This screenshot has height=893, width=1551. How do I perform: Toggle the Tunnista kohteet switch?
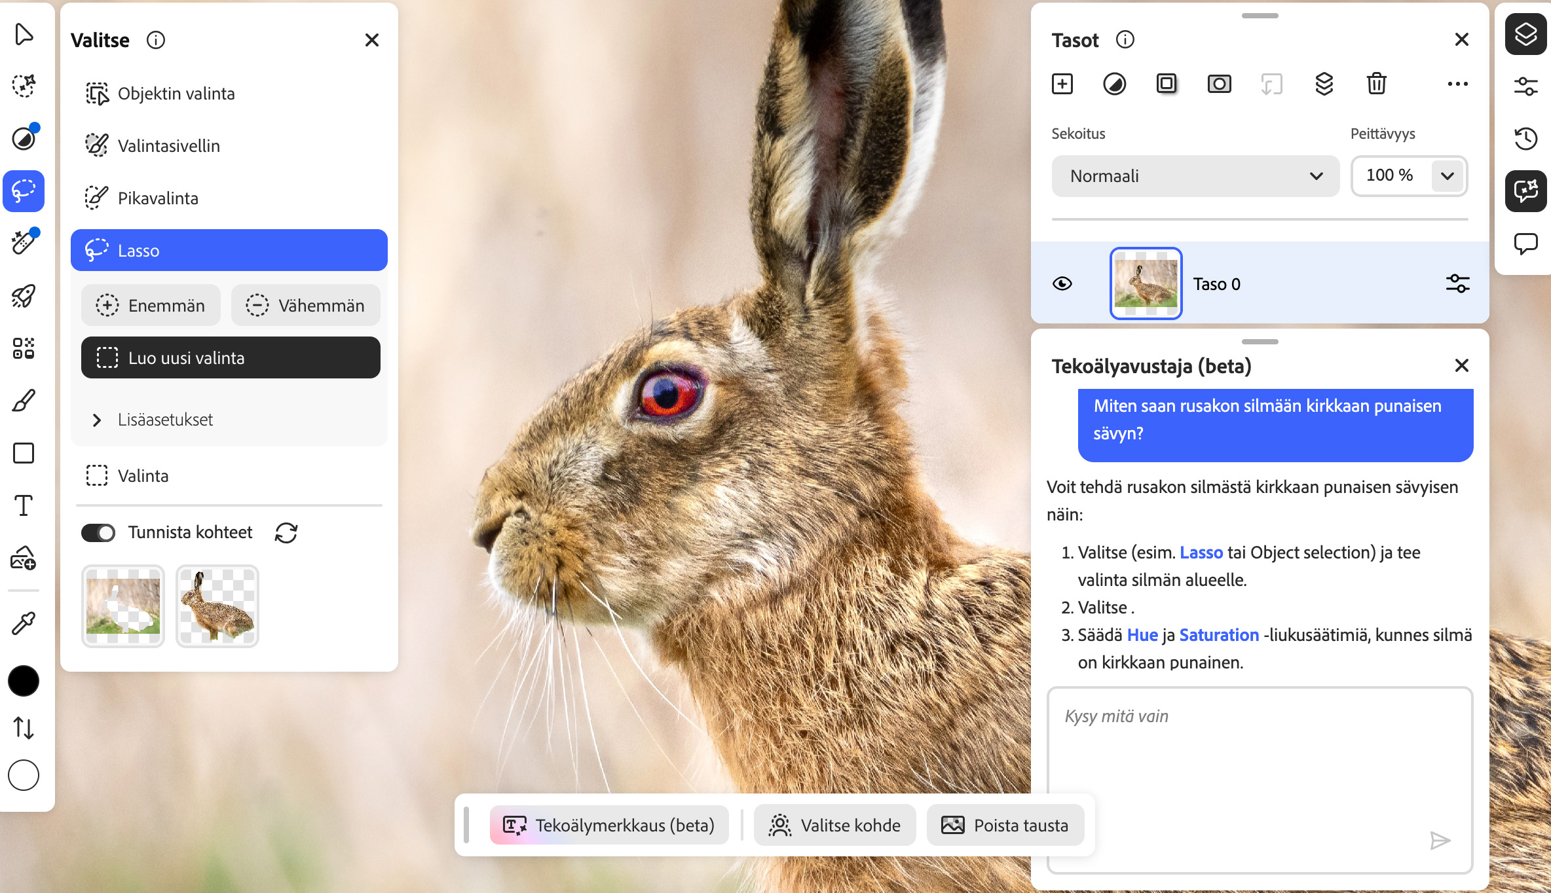98,533
